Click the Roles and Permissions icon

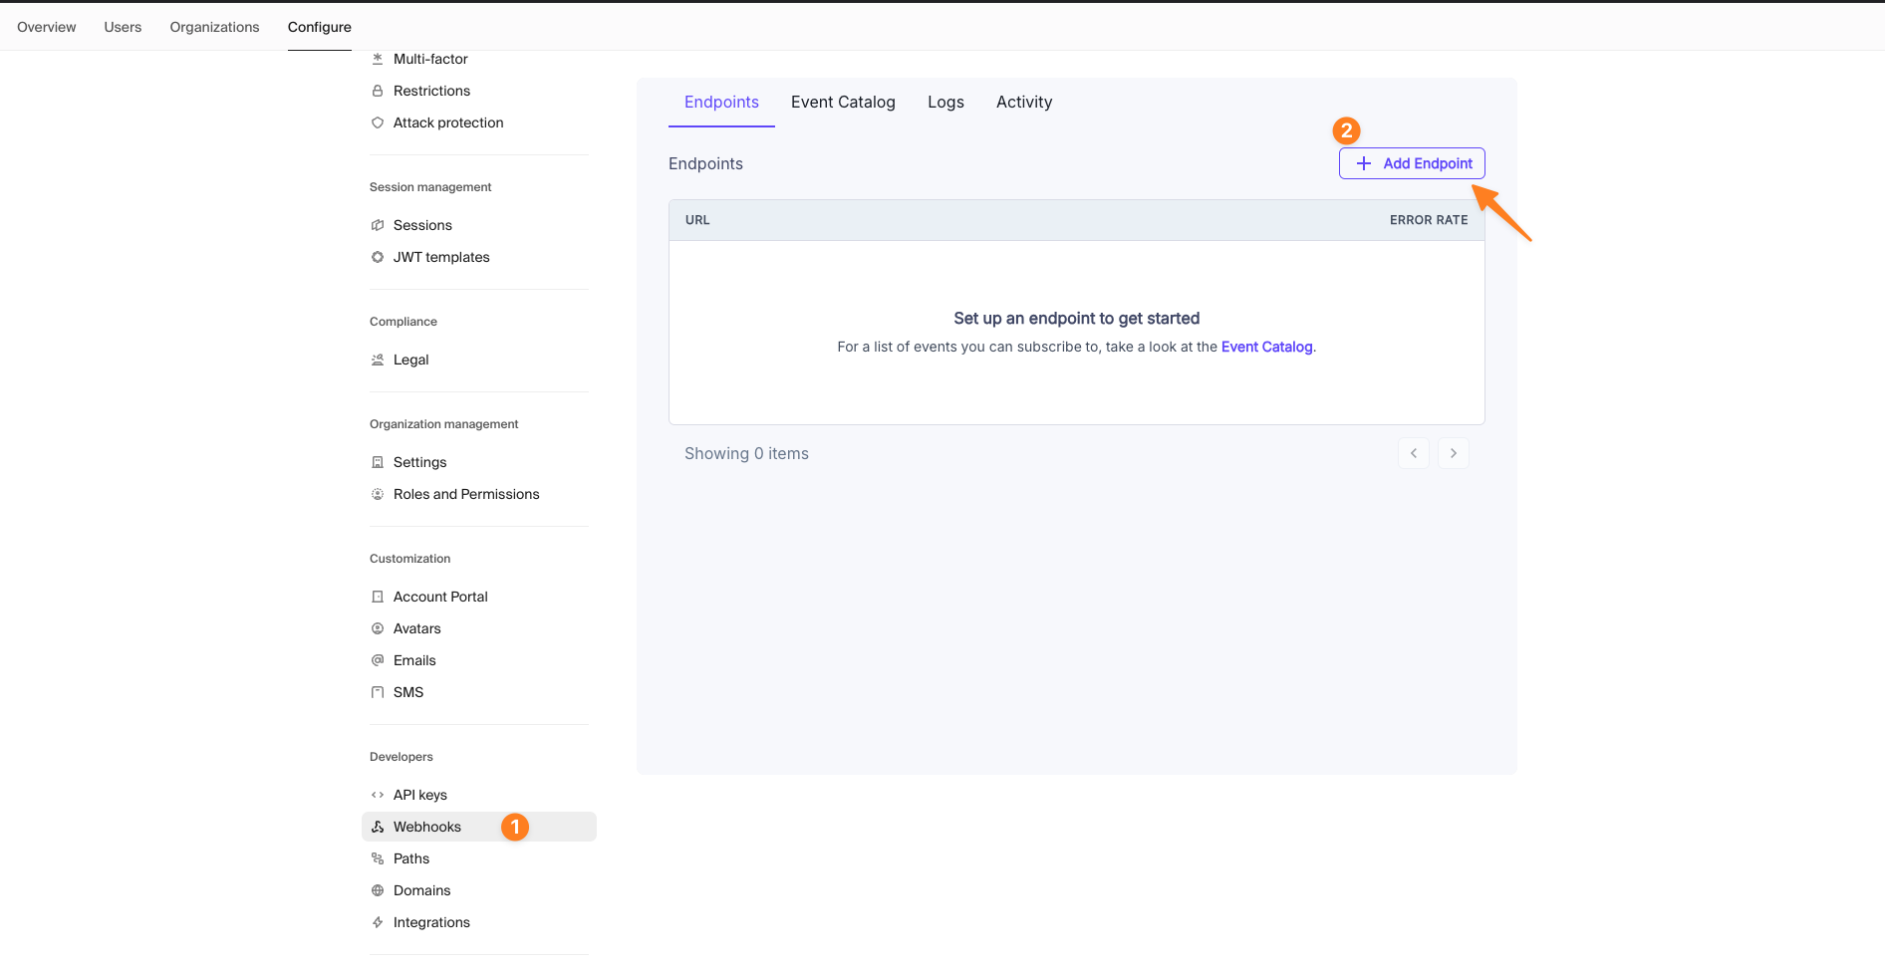pyautogui.click(x=378, y=494)
